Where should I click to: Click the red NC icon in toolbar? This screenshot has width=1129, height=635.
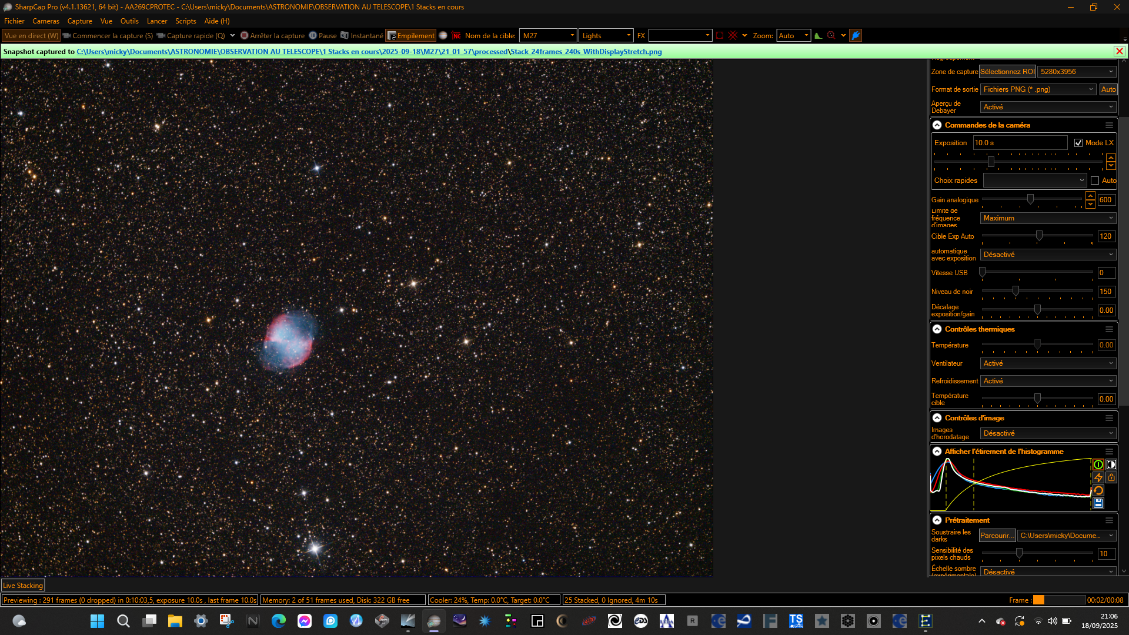click(x=456, y=36)
